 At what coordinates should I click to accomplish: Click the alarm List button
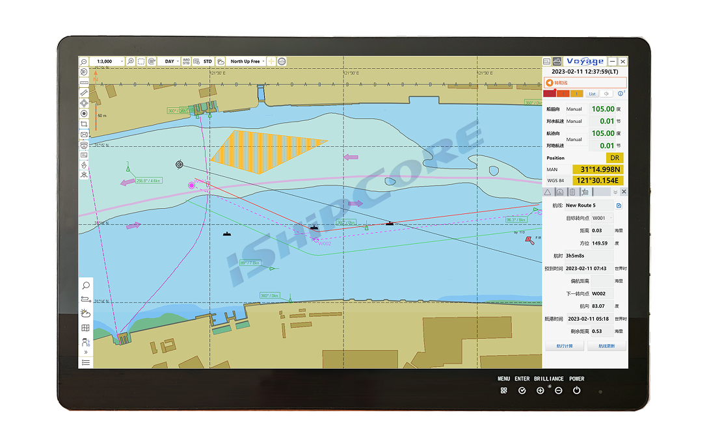coord(592,94)
